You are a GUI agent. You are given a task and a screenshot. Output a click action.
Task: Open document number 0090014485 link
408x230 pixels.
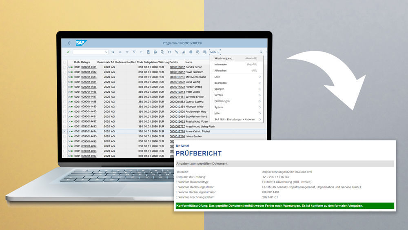click(x=89, y=87)
